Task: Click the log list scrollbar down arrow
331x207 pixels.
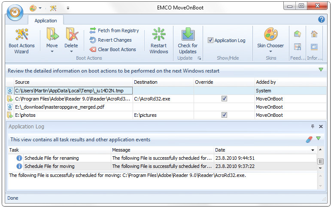Action: (x=320, y=168)
